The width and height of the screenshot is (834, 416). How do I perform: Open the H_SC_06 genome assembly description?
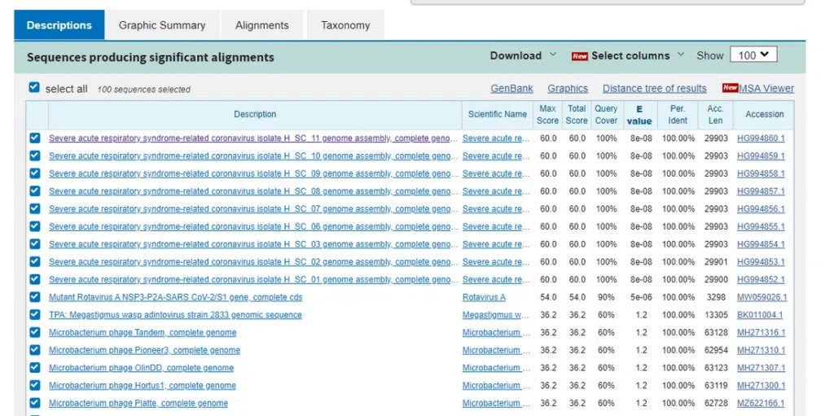[253, 226]
